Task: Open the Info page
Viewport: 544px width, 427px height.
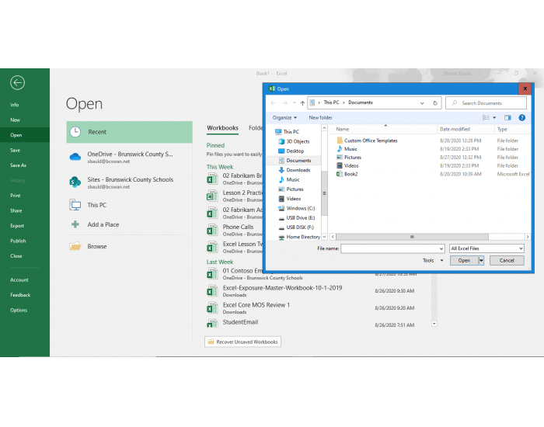Action: 15,105
